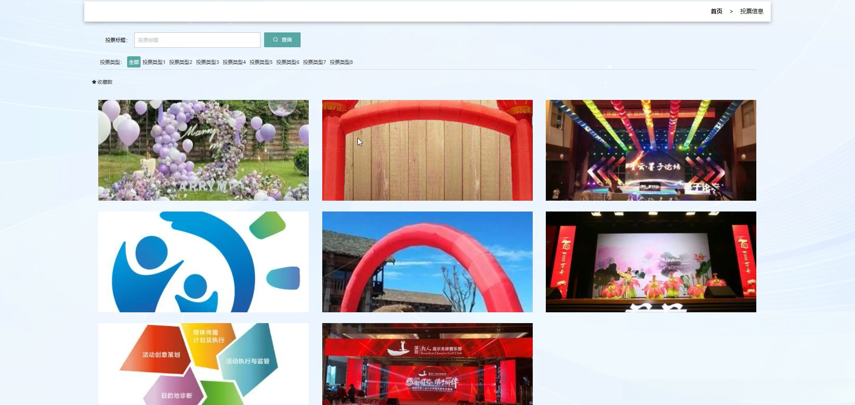Screen dimensions: 855x405
Task: Select the 全部 vote type filter
Action: coord(134,62)
